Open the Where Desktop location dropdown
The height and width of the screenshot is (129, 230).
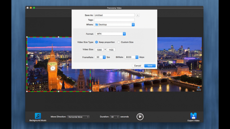click(114, 24)
